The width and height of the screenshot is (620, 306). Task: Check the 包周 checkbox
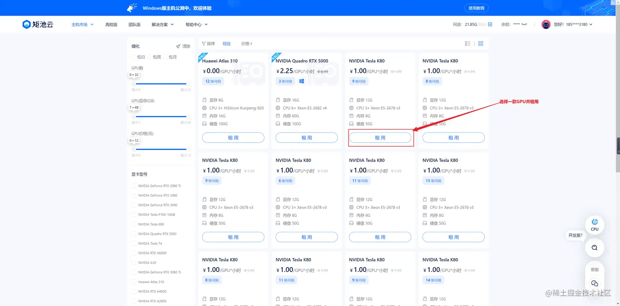(150, 57)
